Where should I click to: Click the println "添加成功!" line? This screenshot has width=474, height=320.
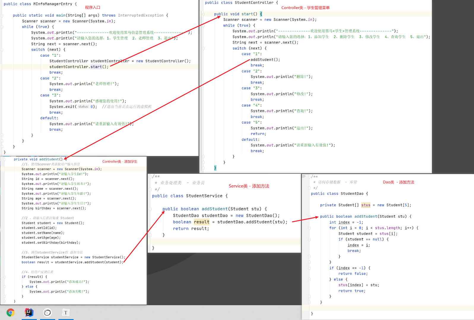[59, 282]
